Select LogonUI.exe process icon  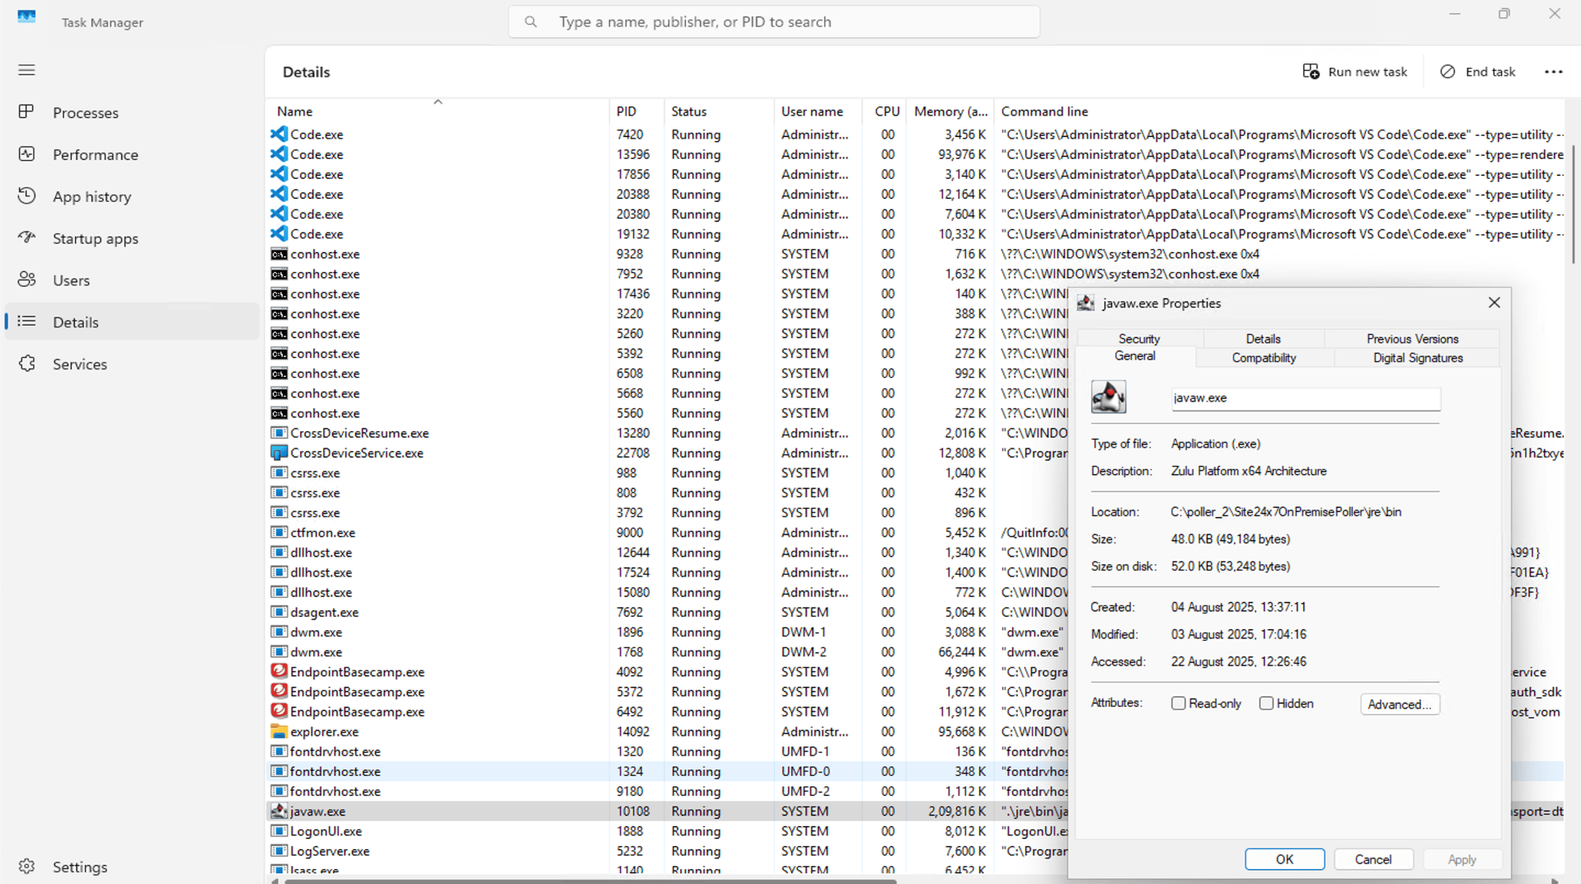279,831
